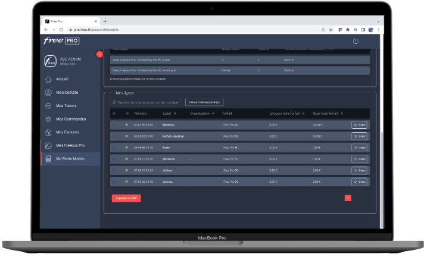
Task: Toggle select-all checkbox in table header
Action: [x=114, y=113]
